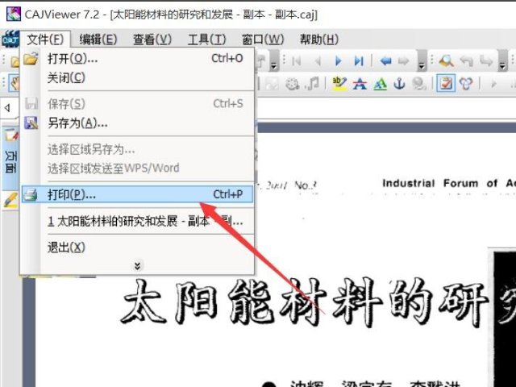
Task: Expand search toolbar overflow dropdown
Action: (x=502, y=61)
